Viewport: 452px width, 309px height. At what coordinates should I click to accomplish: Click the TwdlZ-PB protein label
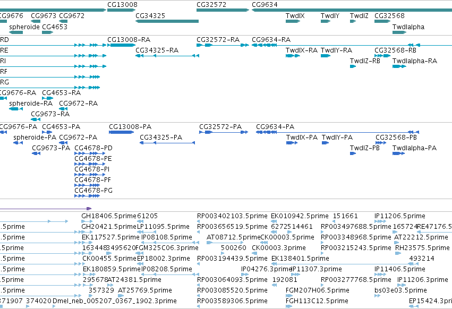[365, 148]
